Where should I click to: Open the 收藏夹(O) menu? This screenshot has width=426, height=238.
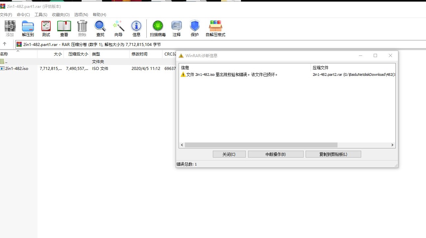(61, 15)
